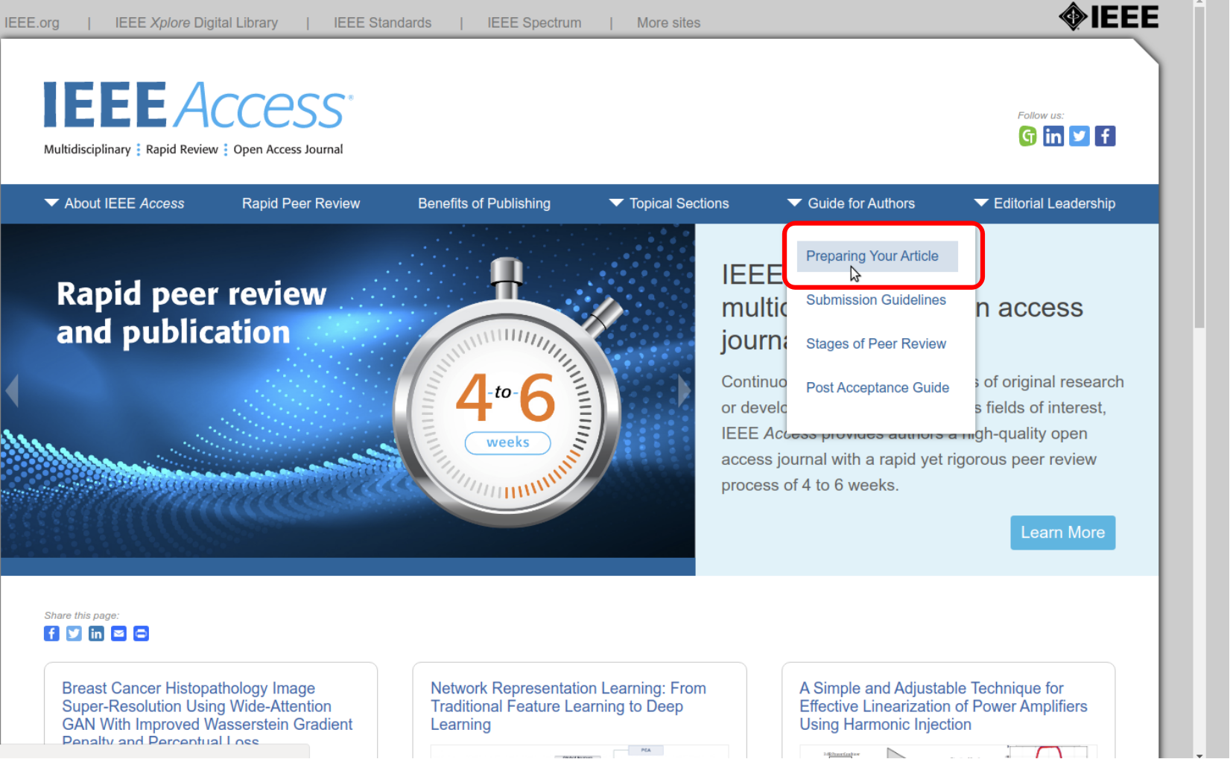Open the Facebook follow icon in header
This screenshot has width=1230, height=759.
1105,136
